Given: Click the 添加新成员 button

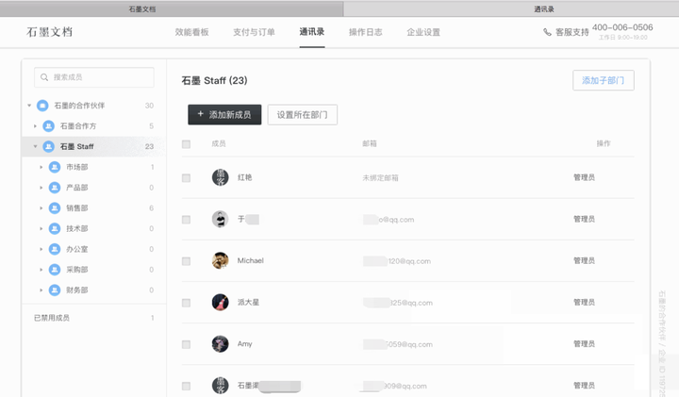Looking at the screenshot, I should coord(224,115).
